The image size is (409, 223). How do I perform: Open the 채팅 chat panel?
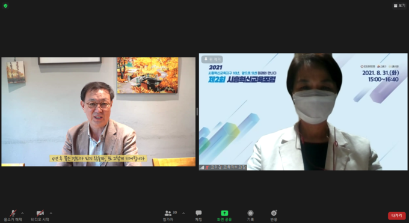(198, 216)
